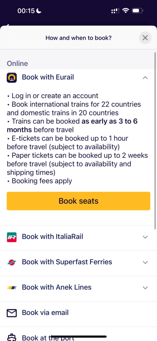This screenshot has height=341, width=157.
Task: Open the Book at the port option
Action: pyautogui.click(x=78, y=334)
